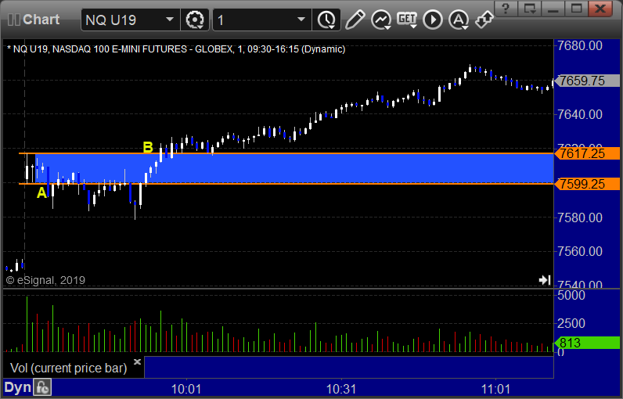This screenshot has height=399, width=623.
Task: Close the chart window
Action: 600,9
